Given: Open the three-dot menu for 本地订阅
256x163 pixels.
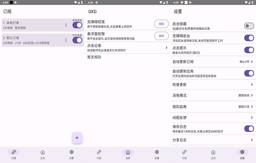Looking at the screenshot, I should [x=66, y=25].
